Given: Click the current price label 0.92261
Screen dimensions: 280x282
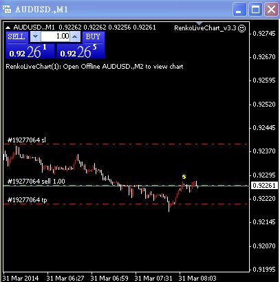Looking at the screenshot, I should point(264,185).
